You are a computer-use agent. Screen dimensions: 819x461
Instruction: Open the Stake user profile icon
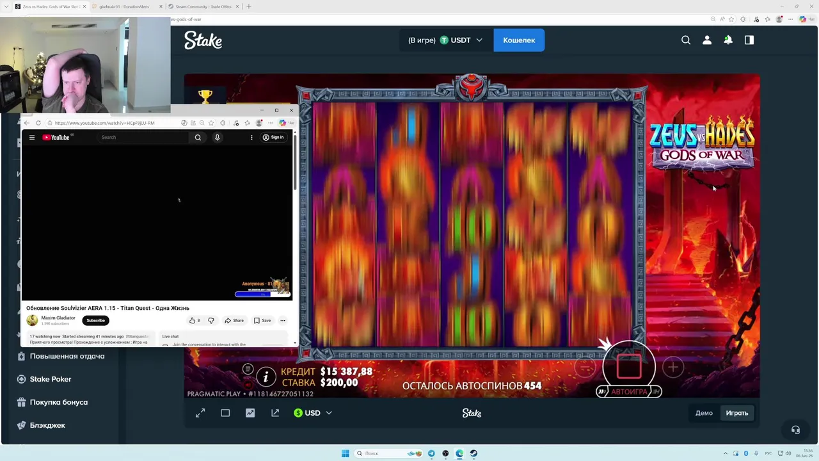point(707,40)
